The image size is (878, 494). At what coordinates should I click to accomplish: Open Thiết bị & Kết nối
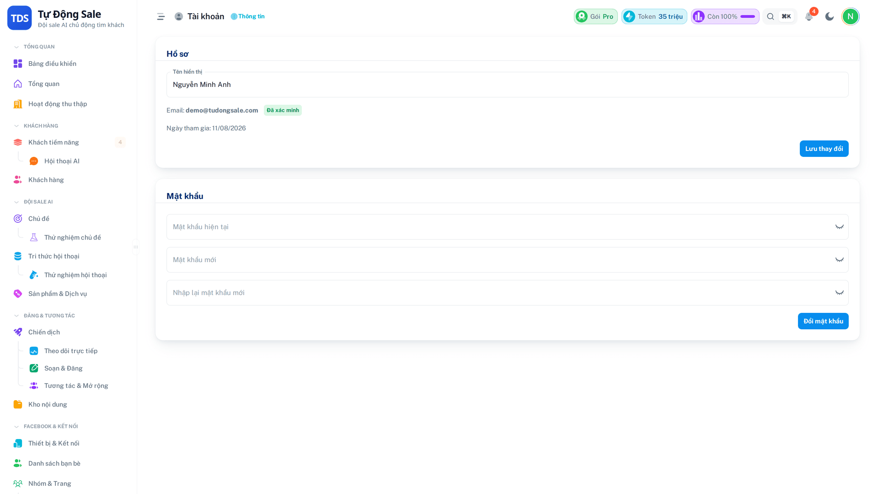[69, 443]
